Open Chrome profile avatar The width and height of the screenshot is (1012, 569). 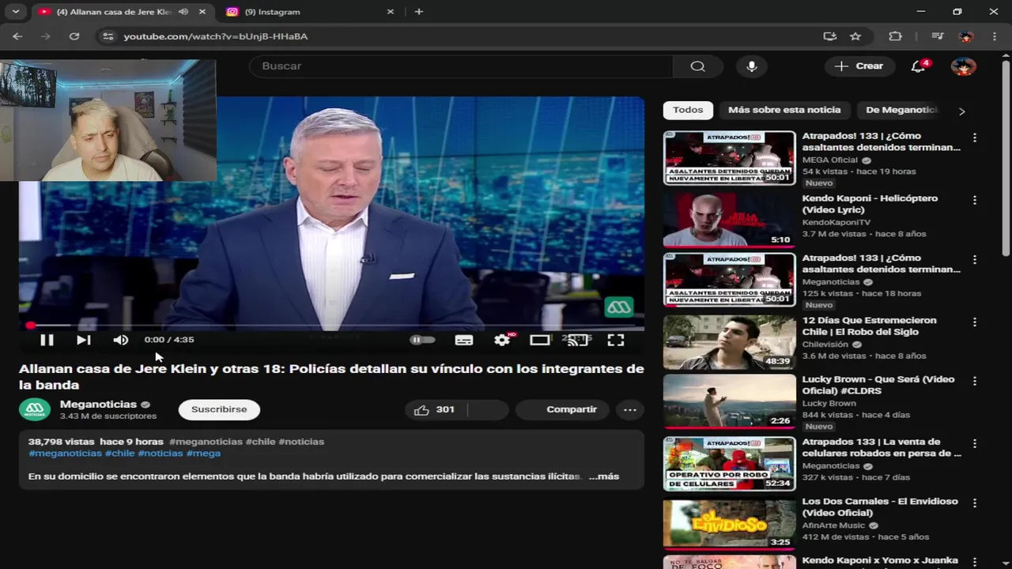coord(965,36)
